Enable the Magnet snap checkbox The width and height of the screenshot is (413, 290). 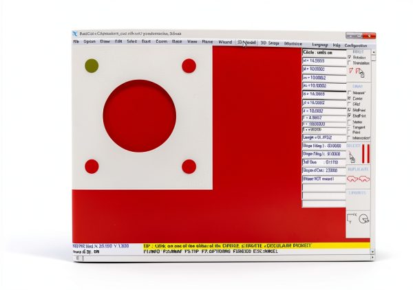(350, 93)
